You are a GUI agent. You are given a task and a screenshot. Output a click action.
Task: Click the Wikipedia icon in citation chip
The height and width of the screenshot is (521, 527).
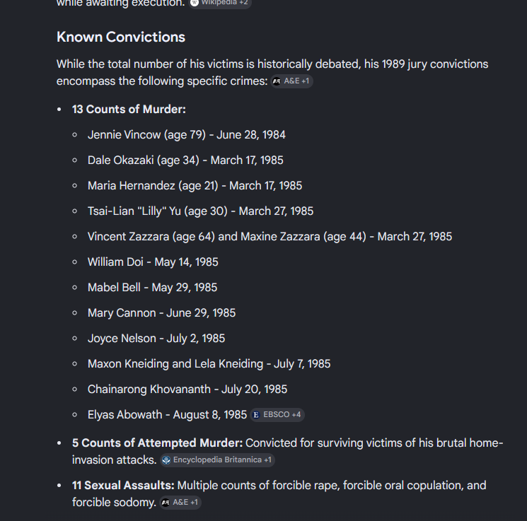pyautogui.click(x=195, y=3)
